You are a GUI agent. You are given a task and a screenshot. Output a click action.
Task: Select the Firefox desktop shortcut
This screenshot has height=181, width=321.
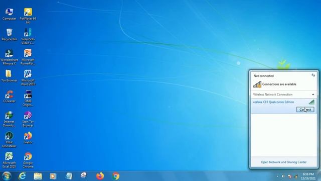click(28, 138)
